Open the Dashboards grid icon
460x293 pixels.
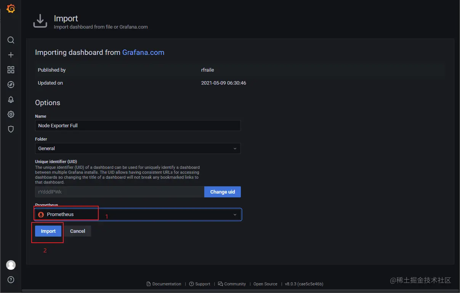coord(11,70)
